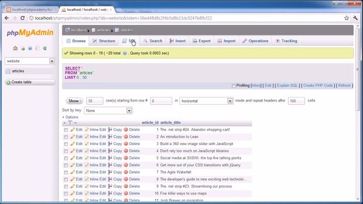Open the Structure tab

click(104, 41)
